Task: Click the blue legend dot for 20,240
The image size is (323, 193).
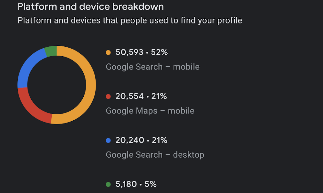Action: [x=108, y=141]
